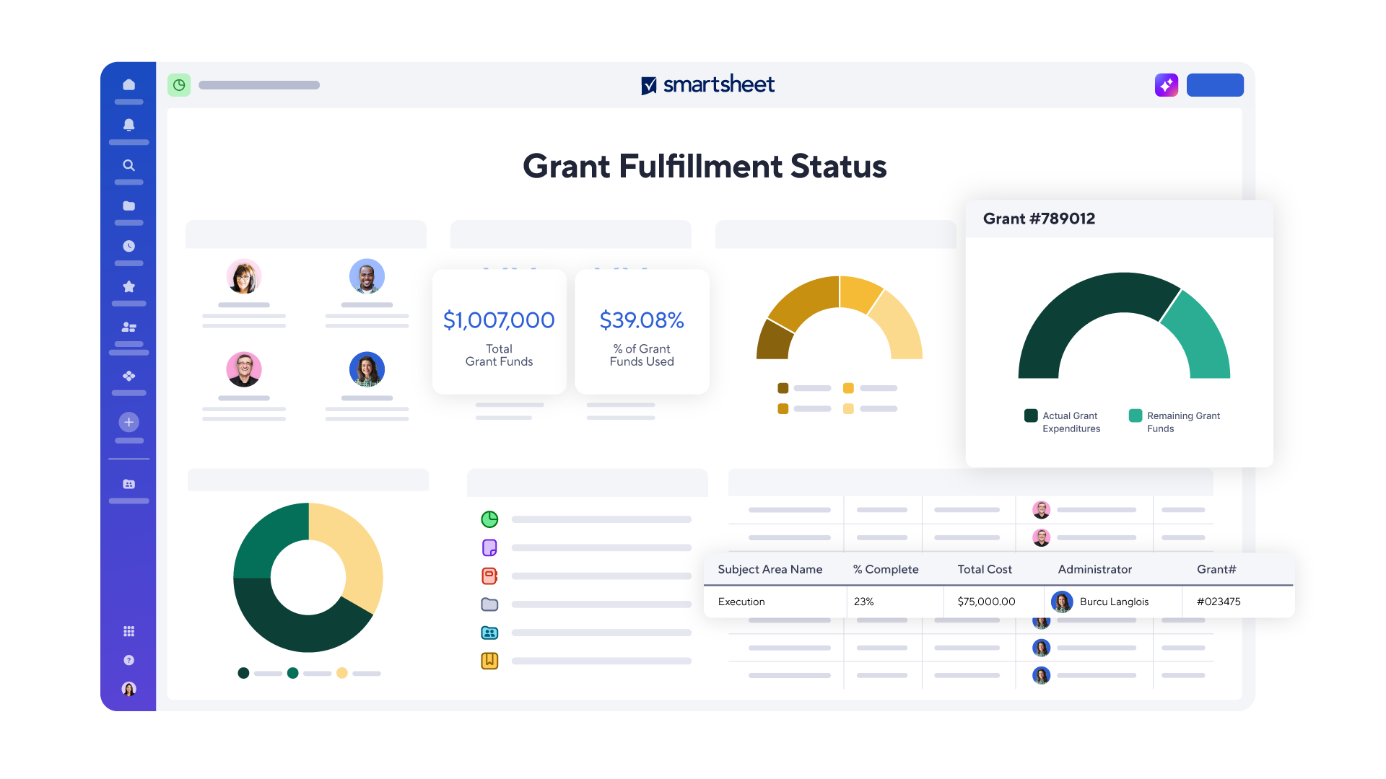Open the green dashboard pie list item
Image resolution: width=1386 pixels, height=779 pixels.
click(489, 519)
